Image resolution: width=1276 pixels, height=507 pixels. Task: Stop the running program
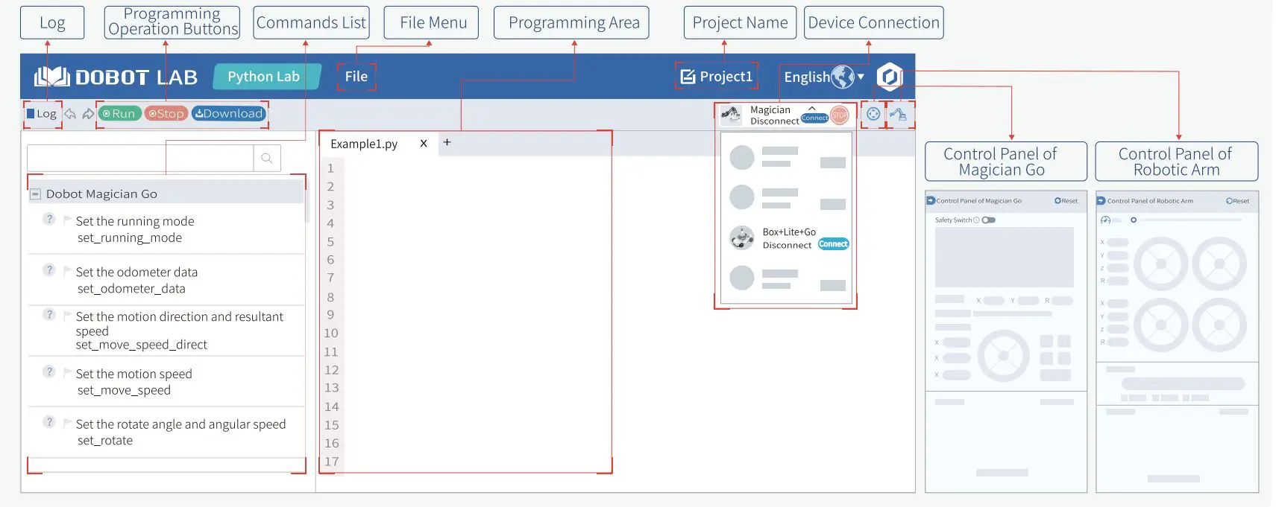click(x=166, y=113)
